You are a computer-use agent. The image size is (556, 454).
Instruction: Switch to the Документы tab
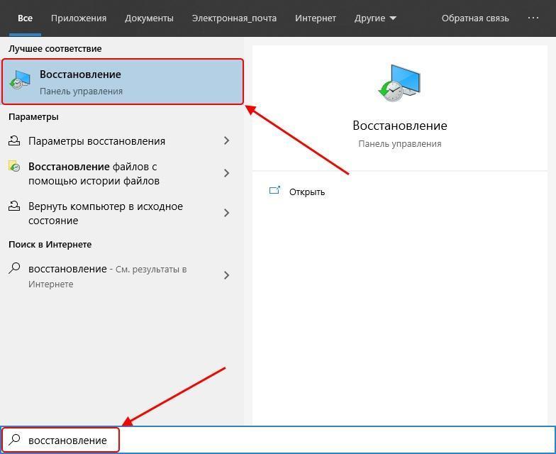(x=149, y=18)
